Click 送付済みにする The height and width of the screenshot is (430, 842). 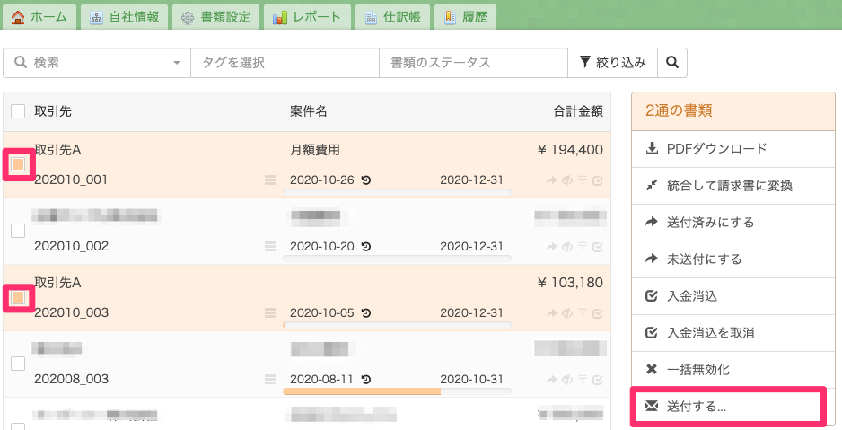[733, 223]
